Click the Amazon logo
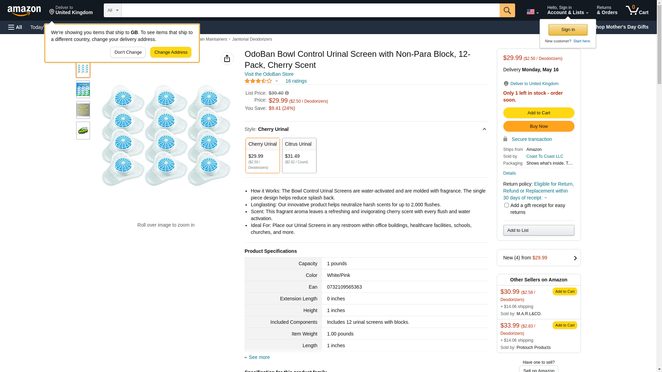This screenshot has height=372, width=662. [24, 11]
